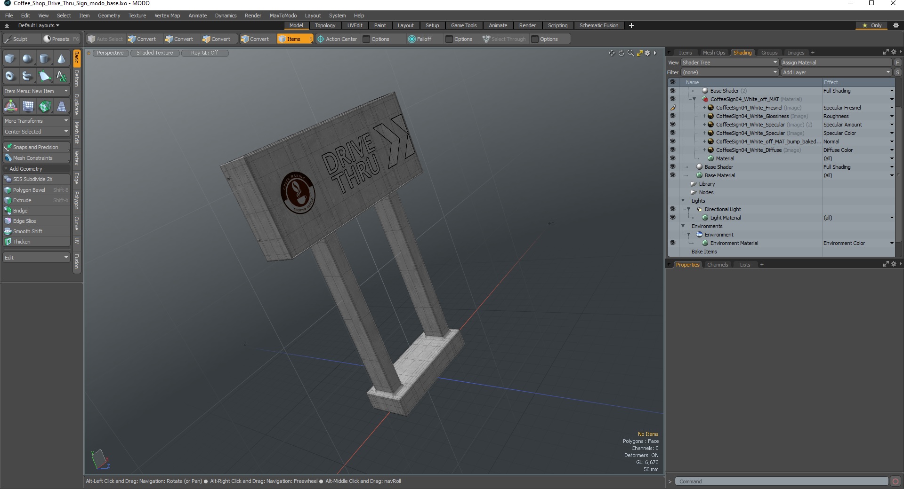Open Shading panel settings gear
904x489 pixels.
point(894,52)
